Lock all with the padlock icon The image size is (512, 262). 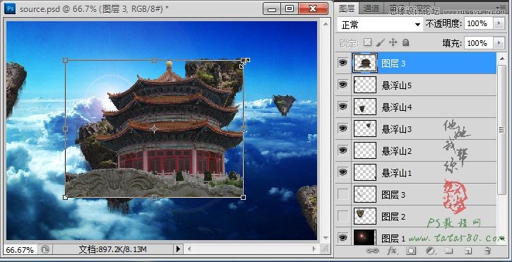[x=405, y=42]
